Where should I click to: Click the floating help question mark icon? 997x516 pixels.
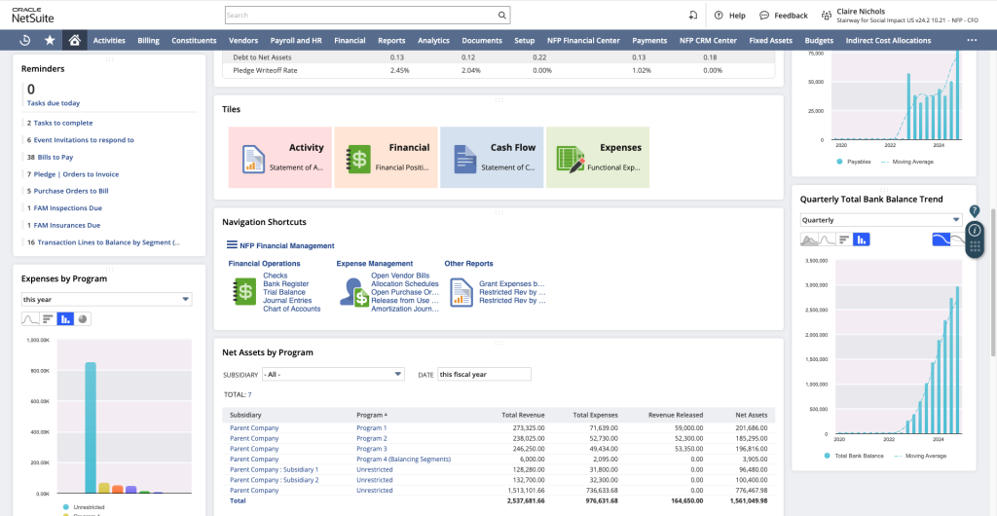pyautogui.click(x=975, y=211)
